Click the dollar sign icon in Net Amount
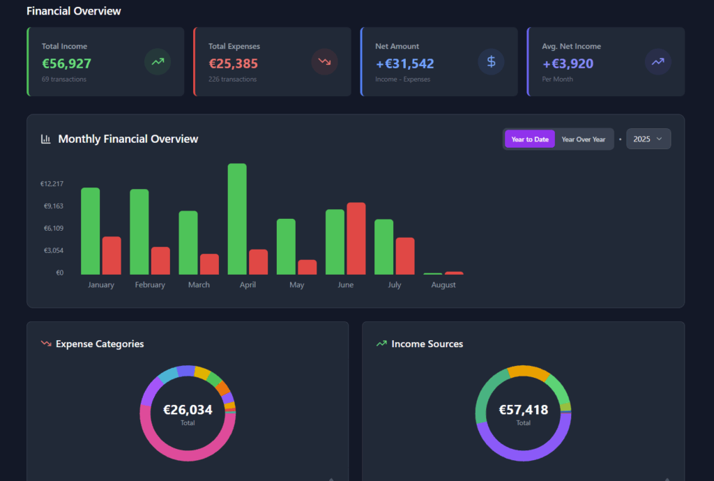 click(491, 62)
